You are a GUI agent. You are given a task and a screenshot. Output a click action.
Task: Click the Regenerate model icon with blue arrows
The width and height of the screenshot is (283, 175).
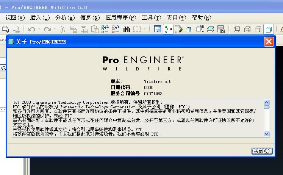click(x=105, y=29)
